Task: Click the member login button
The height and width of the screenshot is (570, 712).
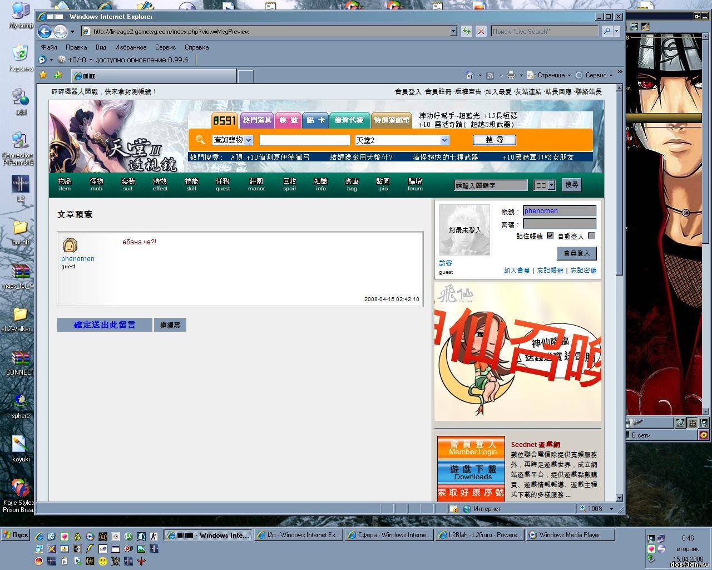Action: click(x=577, y=253)
